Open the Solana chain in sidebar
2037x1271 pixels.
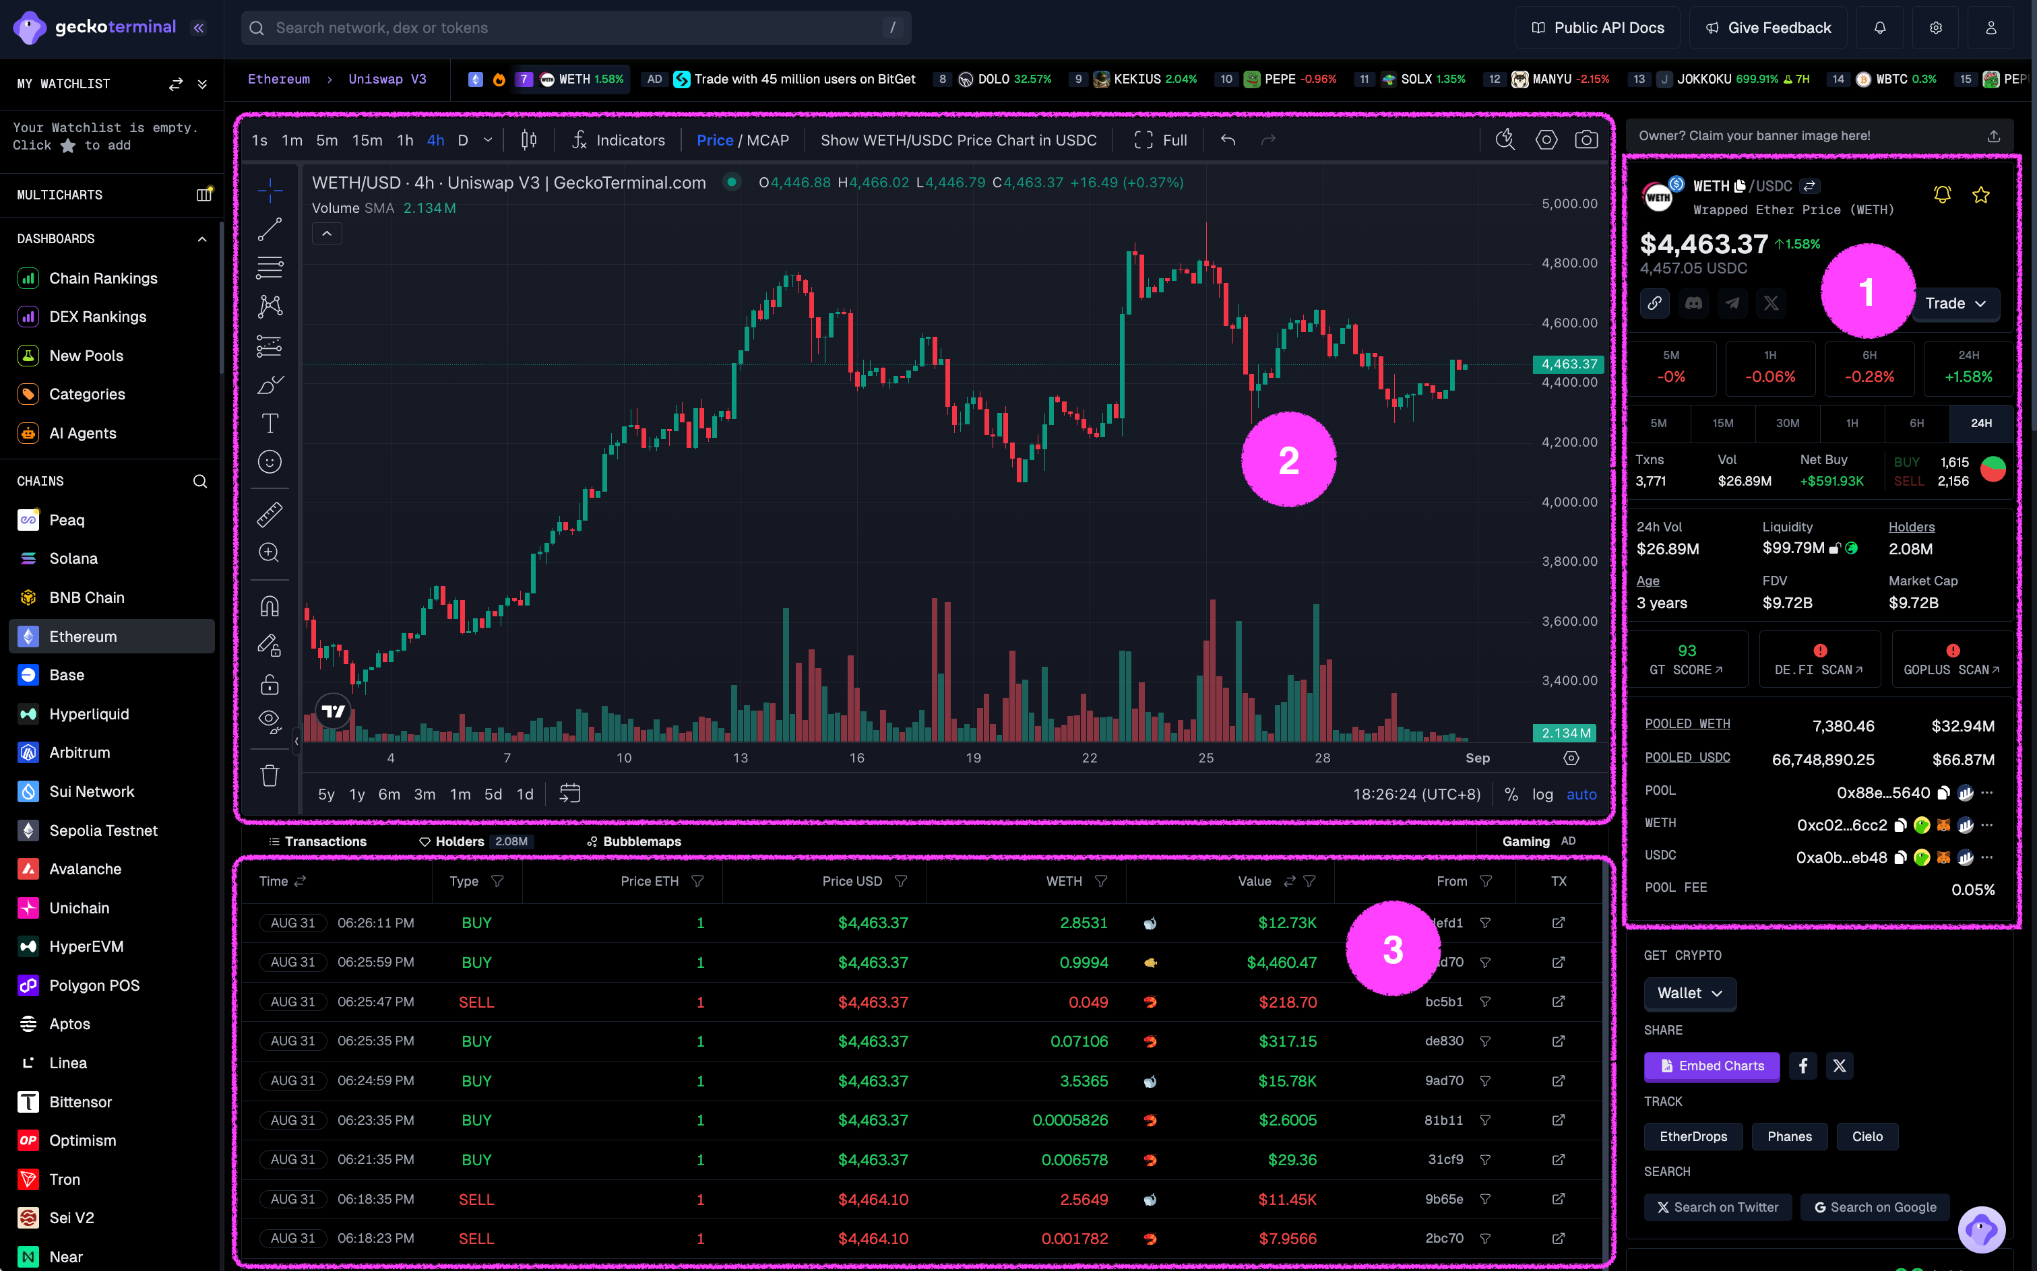point(112,558)
